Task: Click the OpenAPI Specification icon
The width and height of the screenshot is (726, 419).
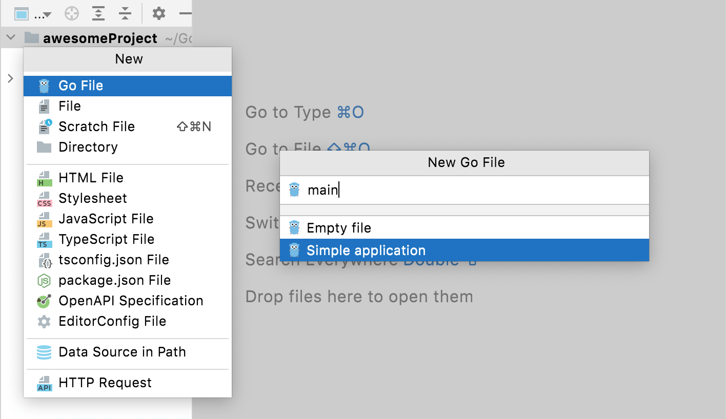Action: [45, 301]
